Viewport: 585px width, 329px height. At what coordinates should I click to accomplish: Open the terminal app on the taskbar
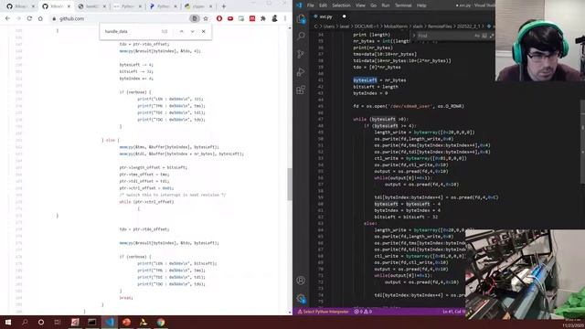coord(91,323)
